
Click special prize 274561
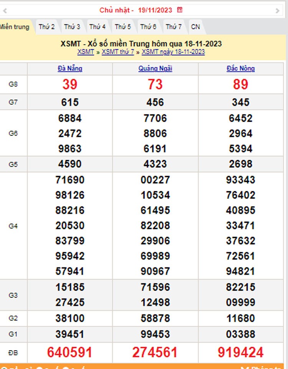click(x=155, y=352)
